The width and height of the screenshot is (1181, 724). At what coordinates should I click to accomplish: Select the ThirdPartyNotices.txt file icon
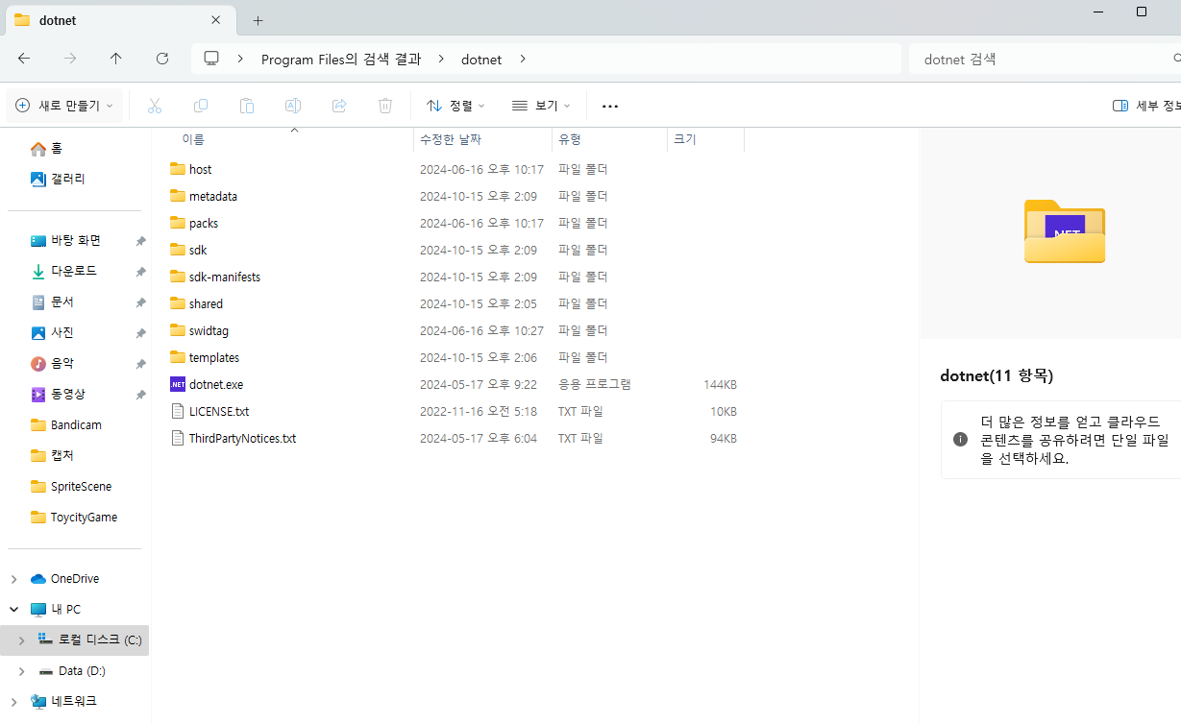(177, 438)
